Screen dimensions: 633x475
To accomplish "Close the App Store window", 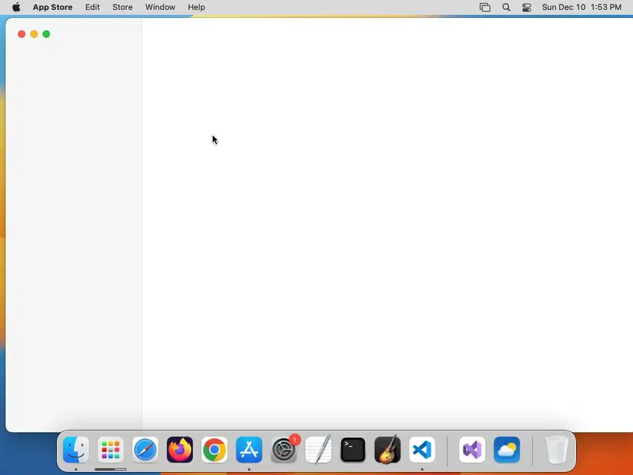I will pos(22,34).
